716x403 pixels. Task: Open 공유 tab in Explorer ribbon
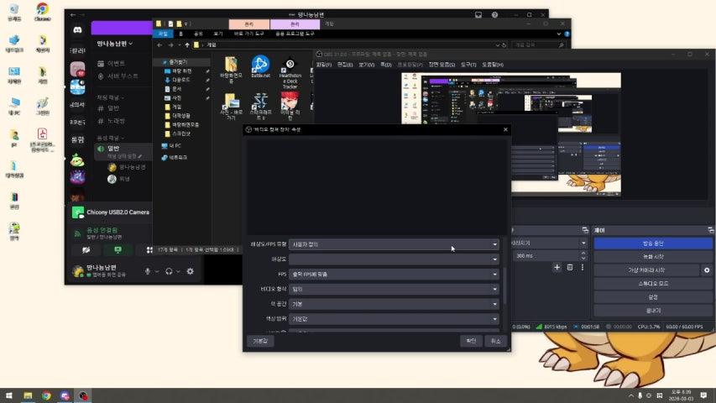[x=198, y=34]
